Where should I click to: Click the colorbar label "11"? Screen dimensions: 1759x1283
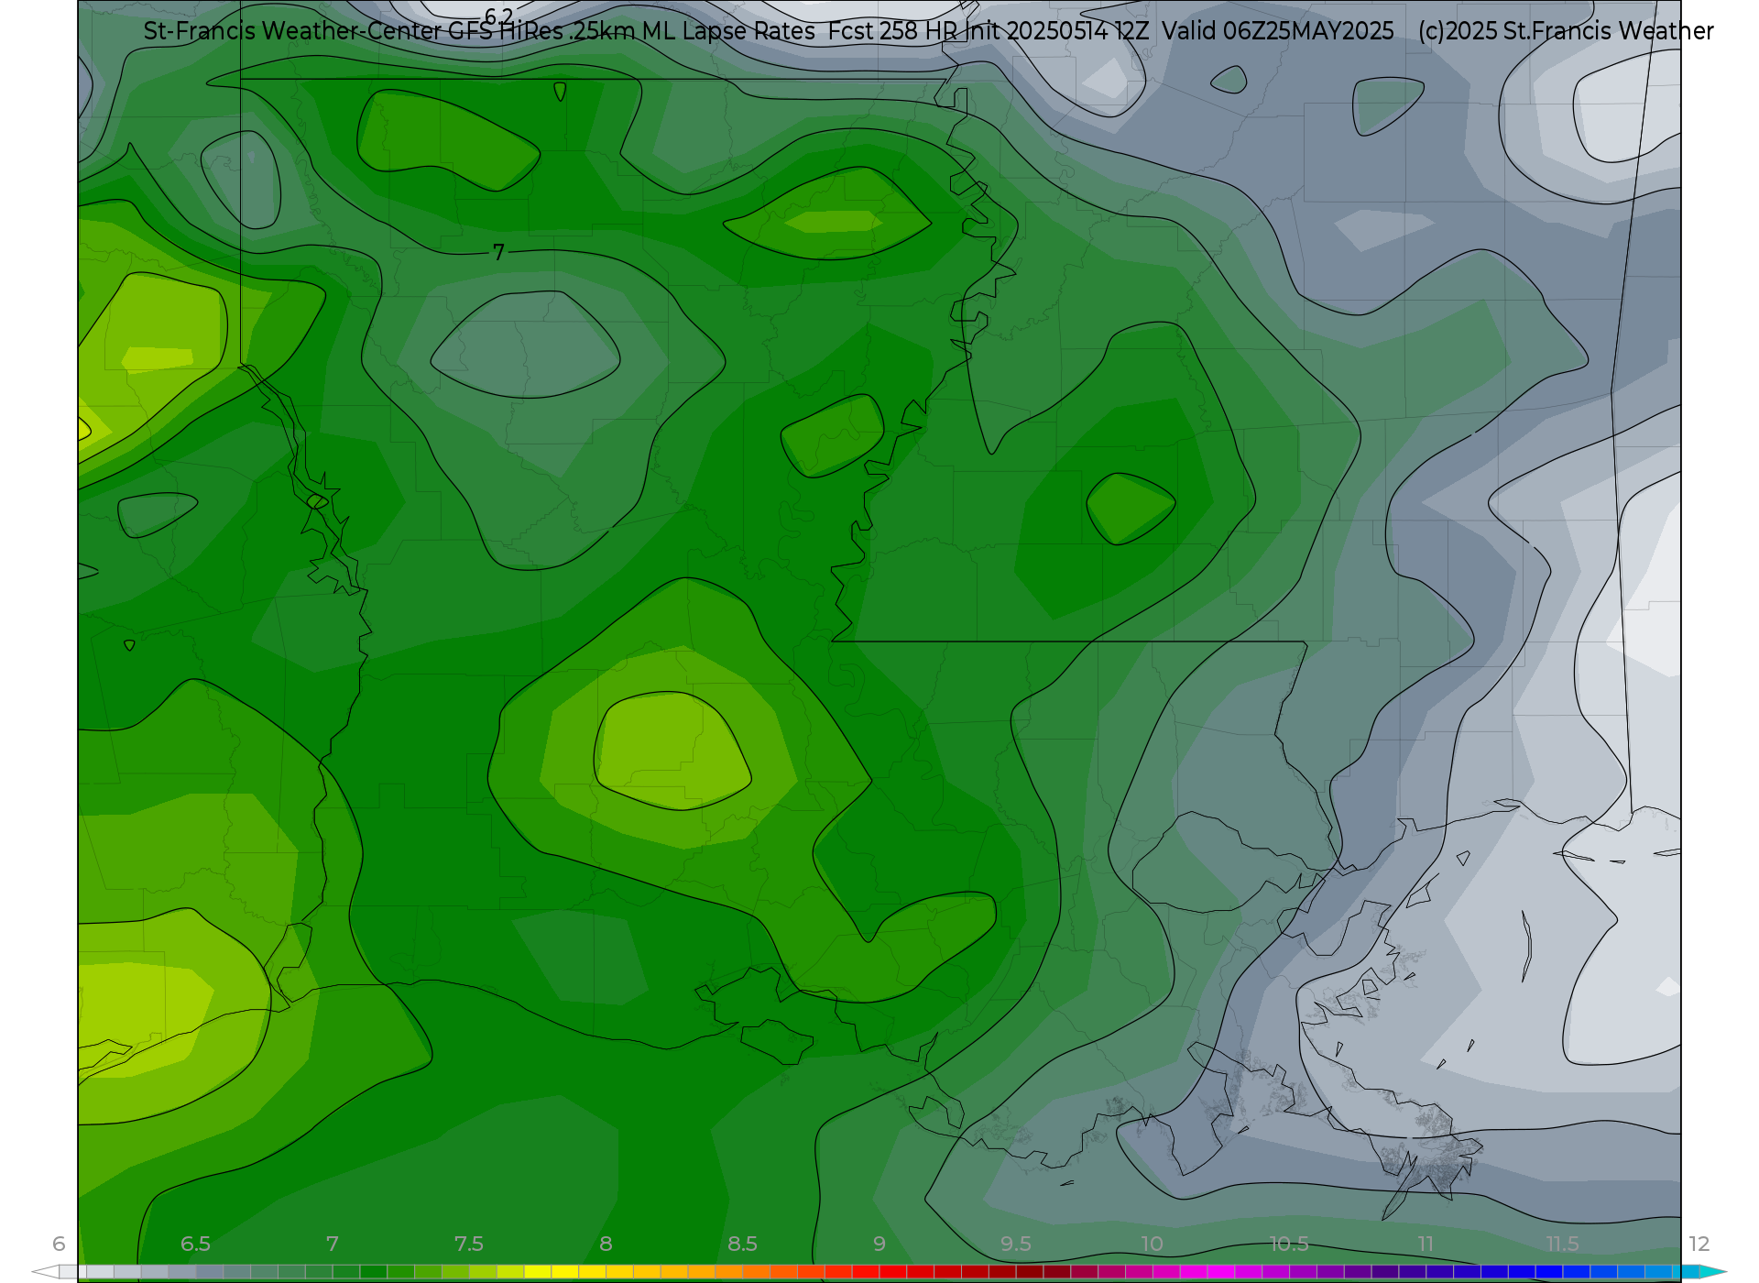1426,1244
